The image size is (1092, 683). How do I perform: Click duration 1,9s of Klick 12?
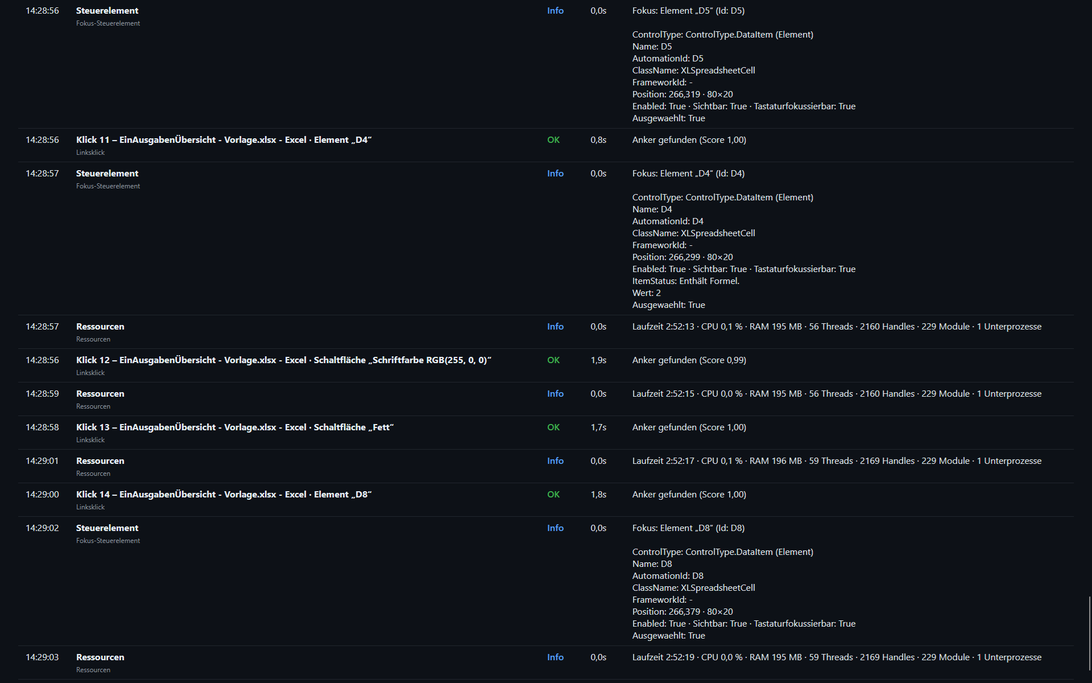(598, 360)
